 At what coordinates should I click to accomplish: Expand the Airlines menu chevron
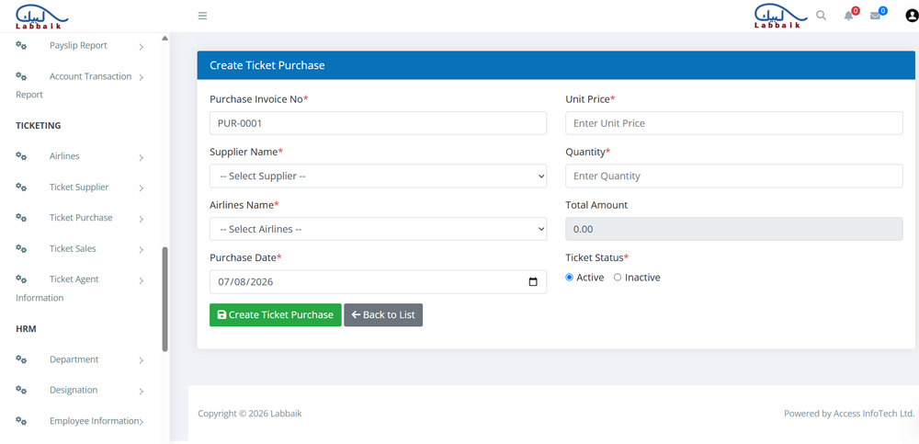[x=142, y=158]
